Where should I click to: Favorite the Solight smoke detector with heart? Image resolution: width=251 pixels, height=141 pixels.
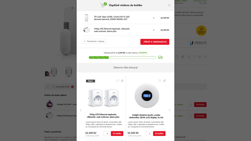point(160,81)
